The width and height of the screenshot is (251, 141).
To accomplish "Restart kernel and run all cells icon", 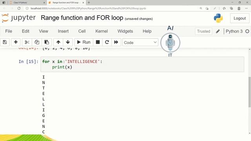I will [116, 42].
